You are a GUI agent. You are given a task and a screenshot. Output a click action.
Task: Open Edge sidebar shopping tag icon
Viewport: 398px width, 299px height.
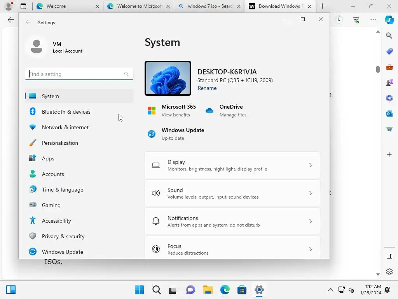[x=389, y=51]
